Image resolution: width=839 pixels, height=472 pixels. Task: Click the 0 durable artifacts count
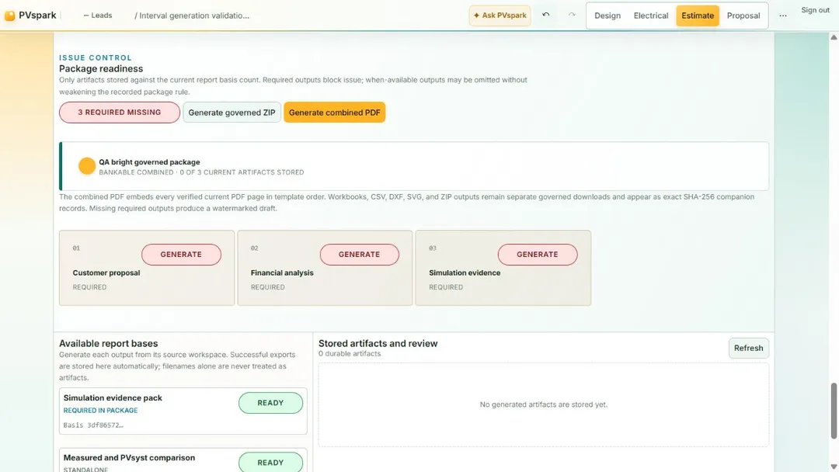pyautogui.click(x=350, y=354)
